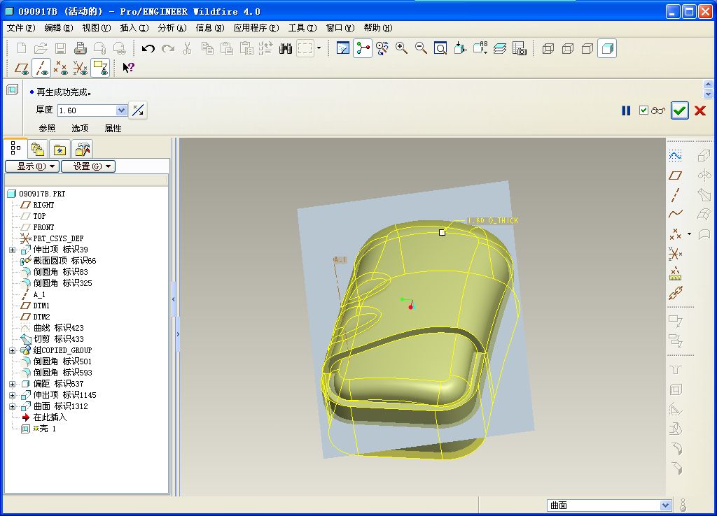Toggle datum planes display
This screenshot has width=717, height=516.
pos(22,68)
